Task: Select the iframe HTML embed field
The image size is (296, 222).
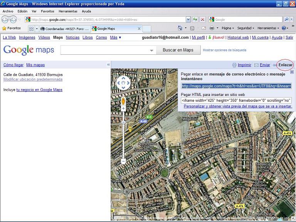Action: tap(236, 101)
